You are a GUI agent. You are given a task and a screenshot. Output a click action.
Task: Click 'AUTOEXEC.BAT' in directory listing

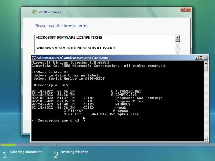tap(128, 91)
